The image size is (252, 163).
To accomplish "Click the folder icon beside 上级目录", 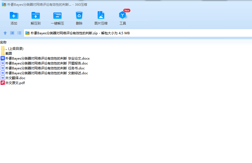I will tap(3, 48).
